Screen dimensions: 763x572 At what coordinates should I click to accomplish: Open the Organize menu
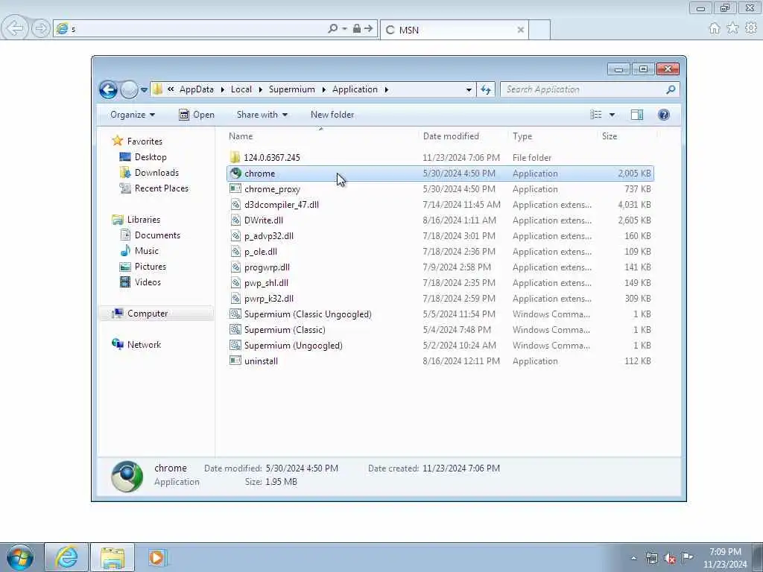point(133,115)
